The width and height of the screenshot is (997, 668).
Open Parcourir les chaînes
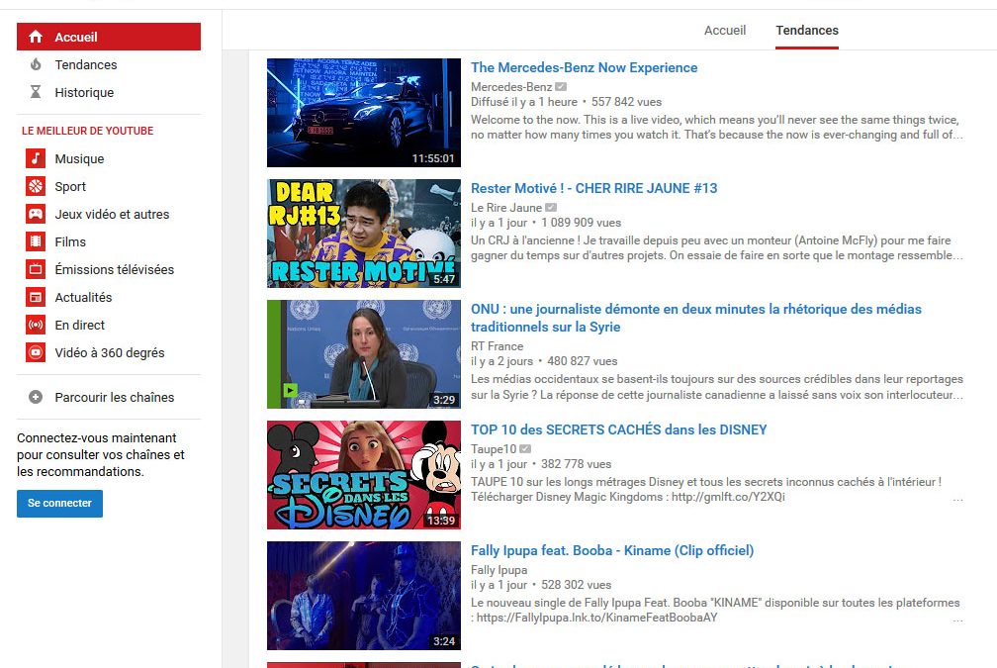[x=115, y=397]
